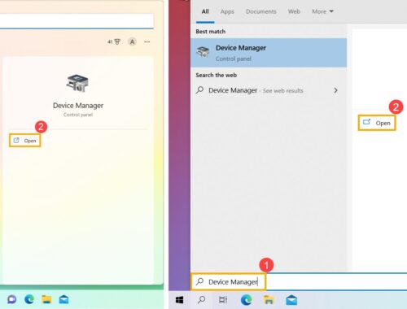Click the account avatar A icon
Screen dimensions: 407x309
132,41
